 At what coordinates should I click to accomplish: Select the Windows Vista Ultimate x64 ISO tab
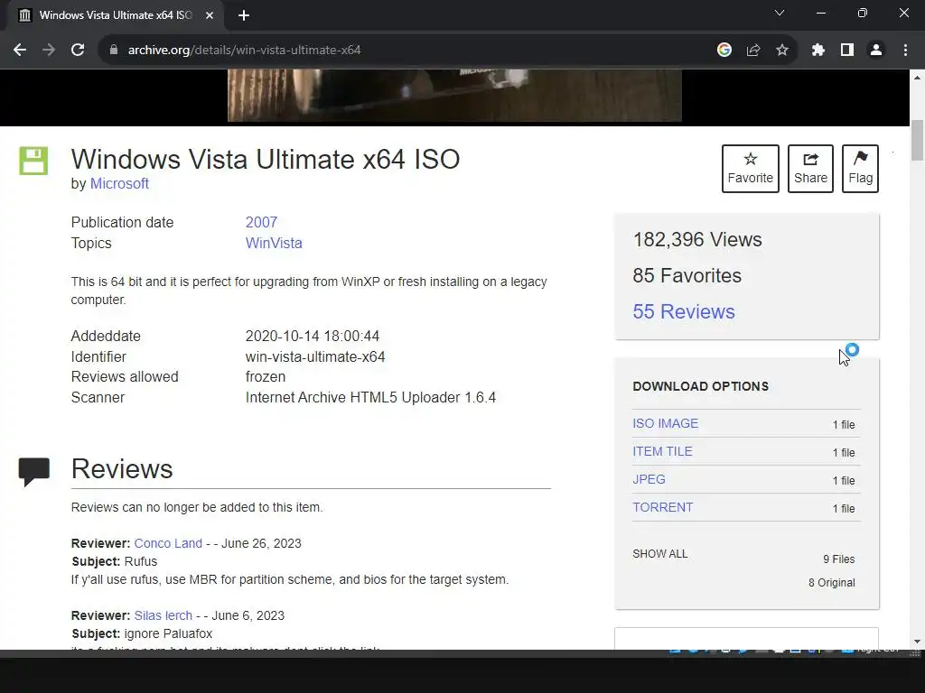click(115, 15)
